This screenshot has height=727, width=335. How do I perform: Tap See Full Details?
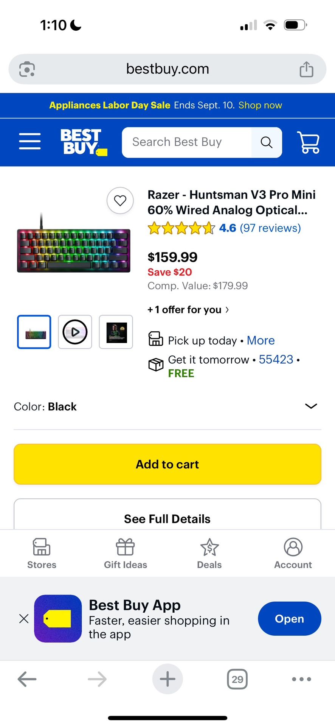167,518
